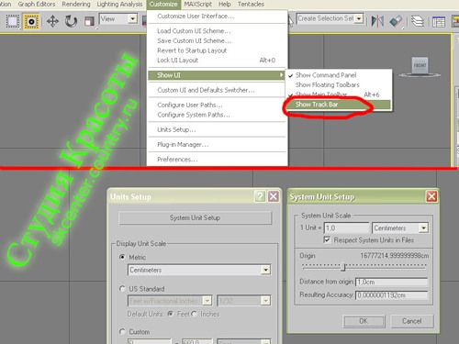
Task: Choose Custom UI and Defaults Switcher...
Action: [218, 90]
